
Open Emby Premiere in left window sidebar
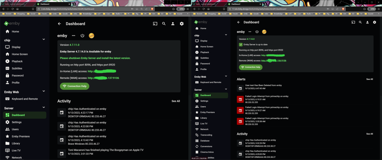click(x=25, y=136)
